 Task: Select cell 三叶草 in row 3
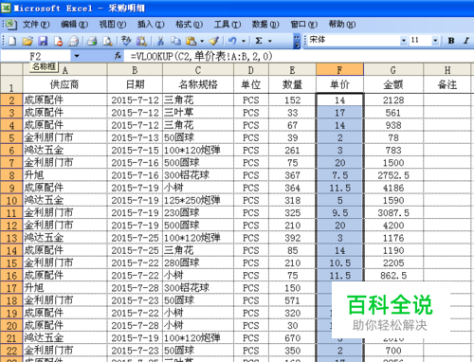coord(198,113)
